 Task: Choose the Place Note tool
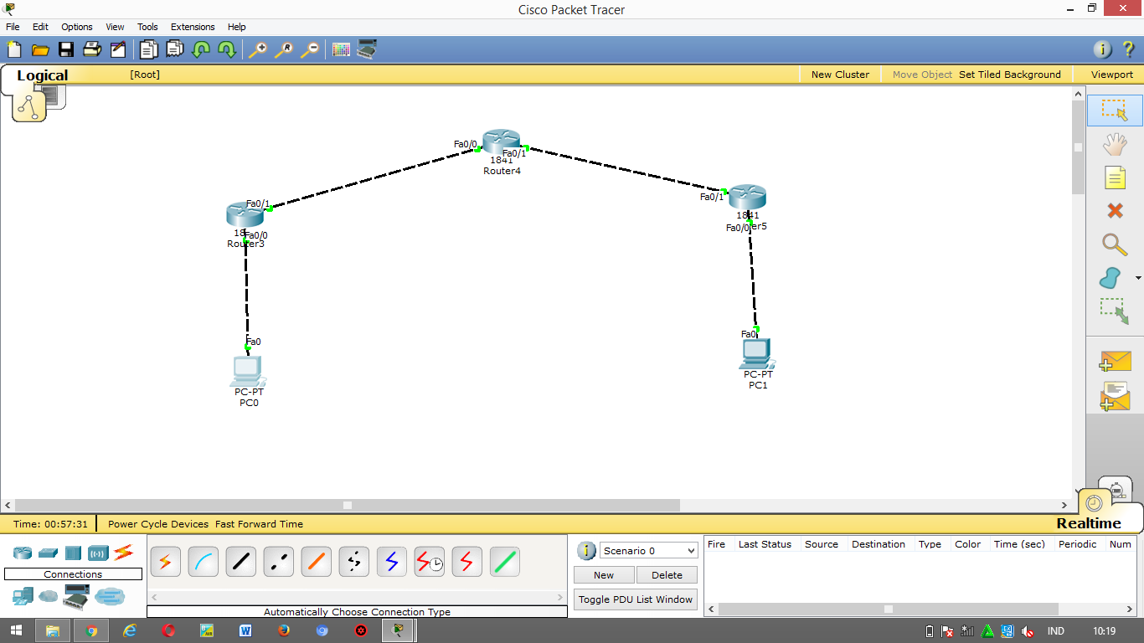[x=1115, y=177]
